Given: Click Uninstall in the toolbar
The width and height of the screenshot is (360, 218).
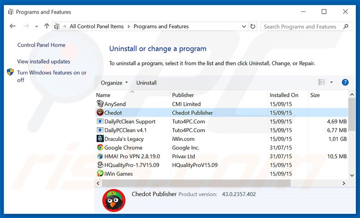Looking at the screenshot, I should (x=146, y=83).
